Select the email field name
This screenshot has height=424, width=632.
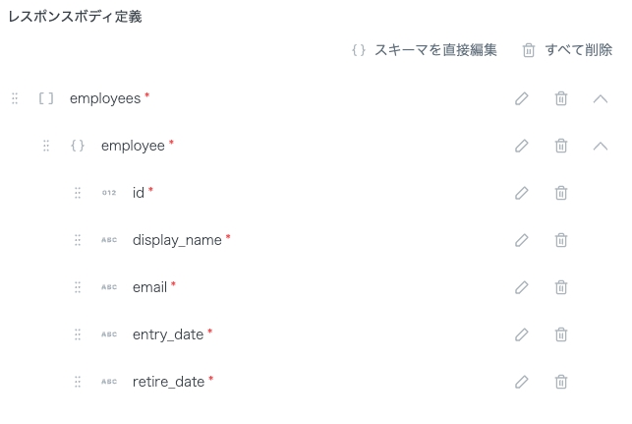[149, 287]
